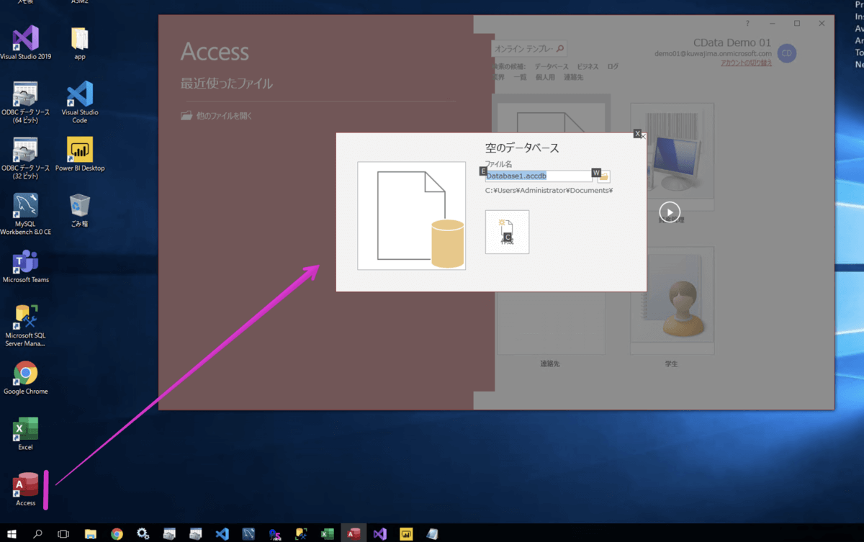
Task: Open Access desktop shortcut icon
Action: (x=25, y=489)
